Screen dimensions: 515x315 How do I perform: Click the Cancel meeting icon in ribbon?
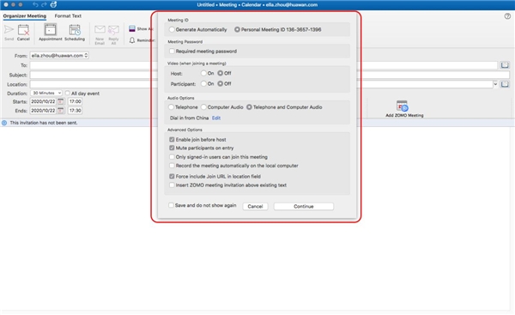point(23,30)
